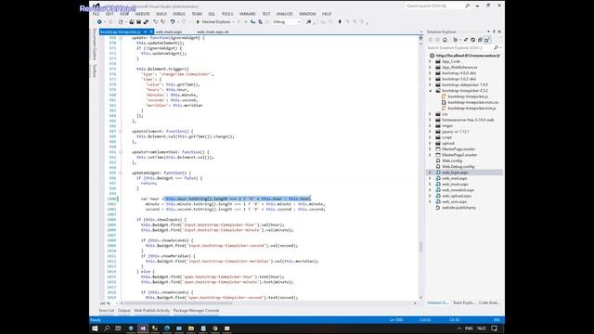Expand the web_login.aspx node
The image size is (594, 334).
(430, 173)
